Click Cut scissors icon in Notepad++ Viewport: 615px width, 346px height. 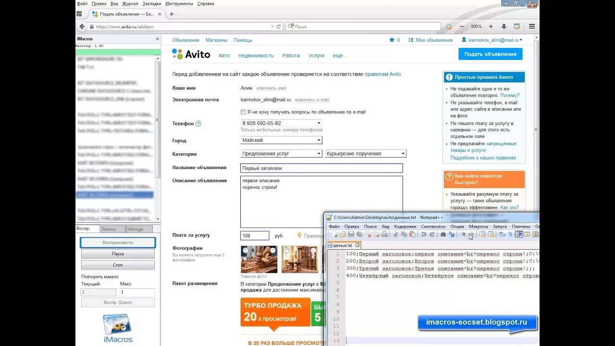tap(396, 235)
